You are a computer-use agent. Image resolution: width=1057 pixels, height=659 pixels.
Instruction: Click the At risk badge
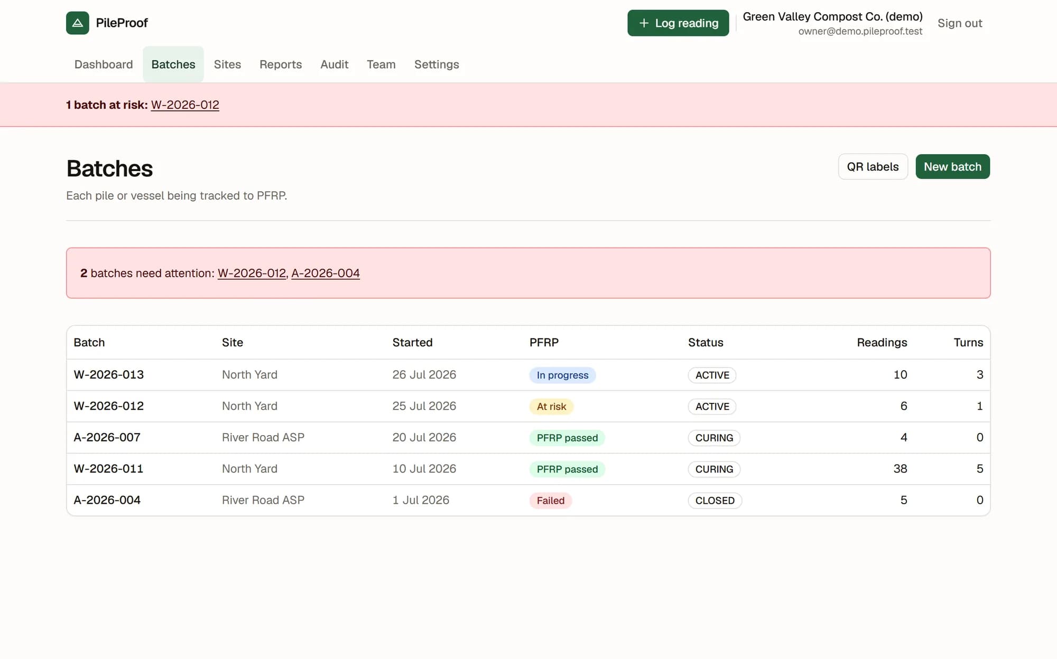coord(551,406)
